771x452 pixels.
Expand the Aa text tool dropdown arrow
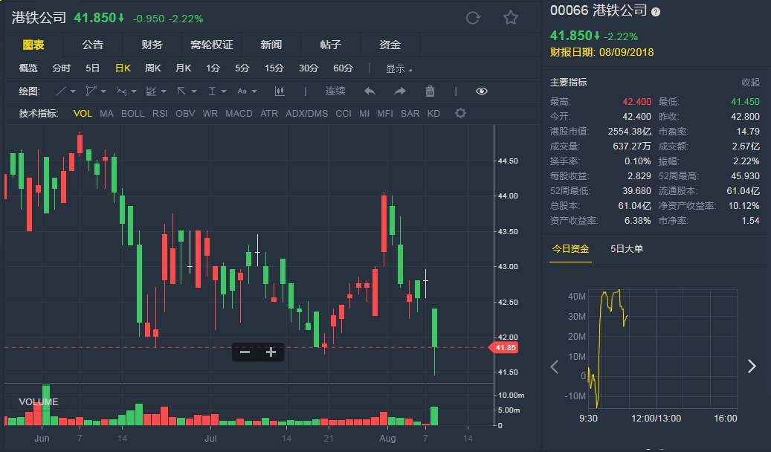pyautogui.click(x=254, y=91)
